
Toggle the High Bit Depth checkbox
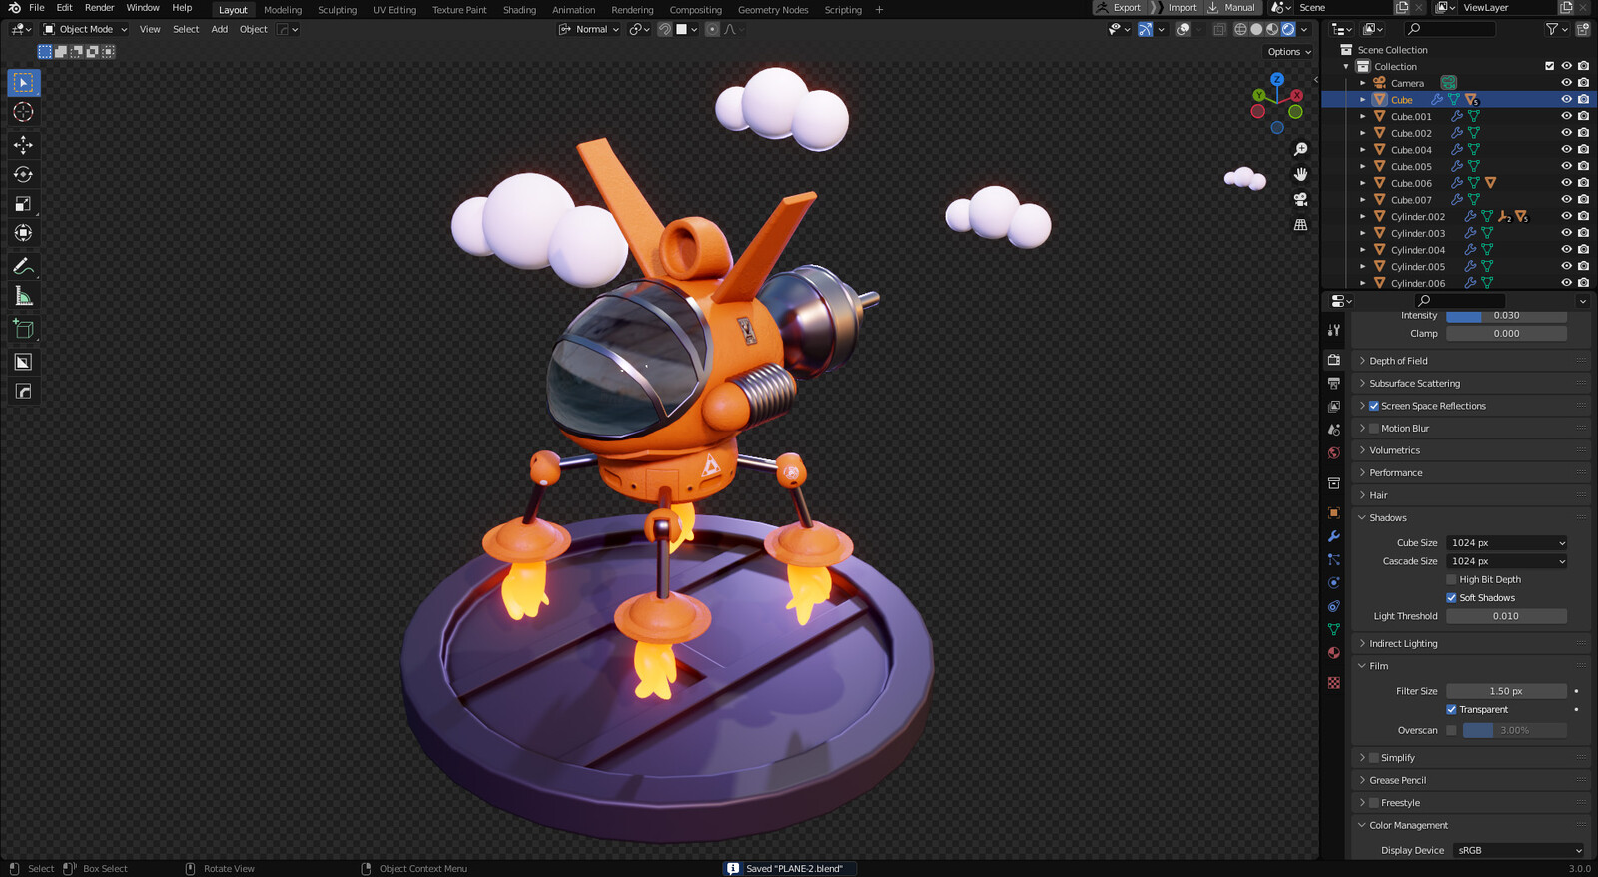point(1452,580)
